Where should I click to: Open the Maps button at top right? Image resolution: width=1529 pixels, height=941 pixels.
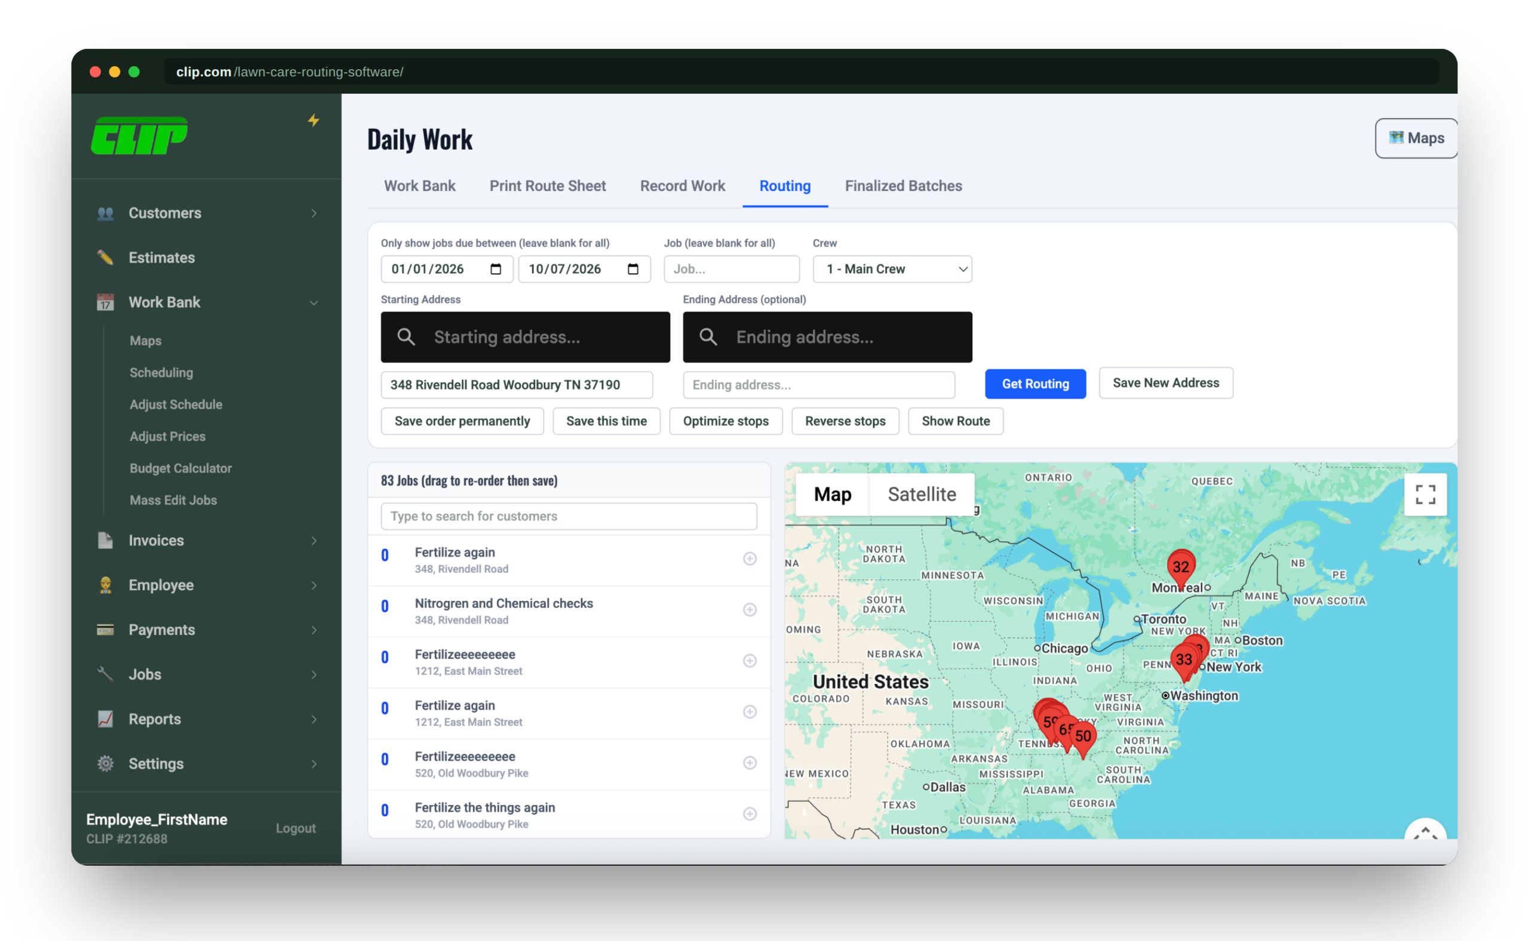click(1416, 138)
